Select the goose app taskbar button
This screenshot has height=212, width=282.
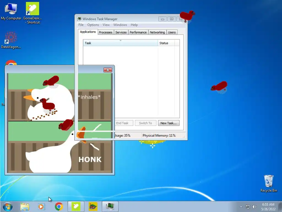[x=76, y=206]
